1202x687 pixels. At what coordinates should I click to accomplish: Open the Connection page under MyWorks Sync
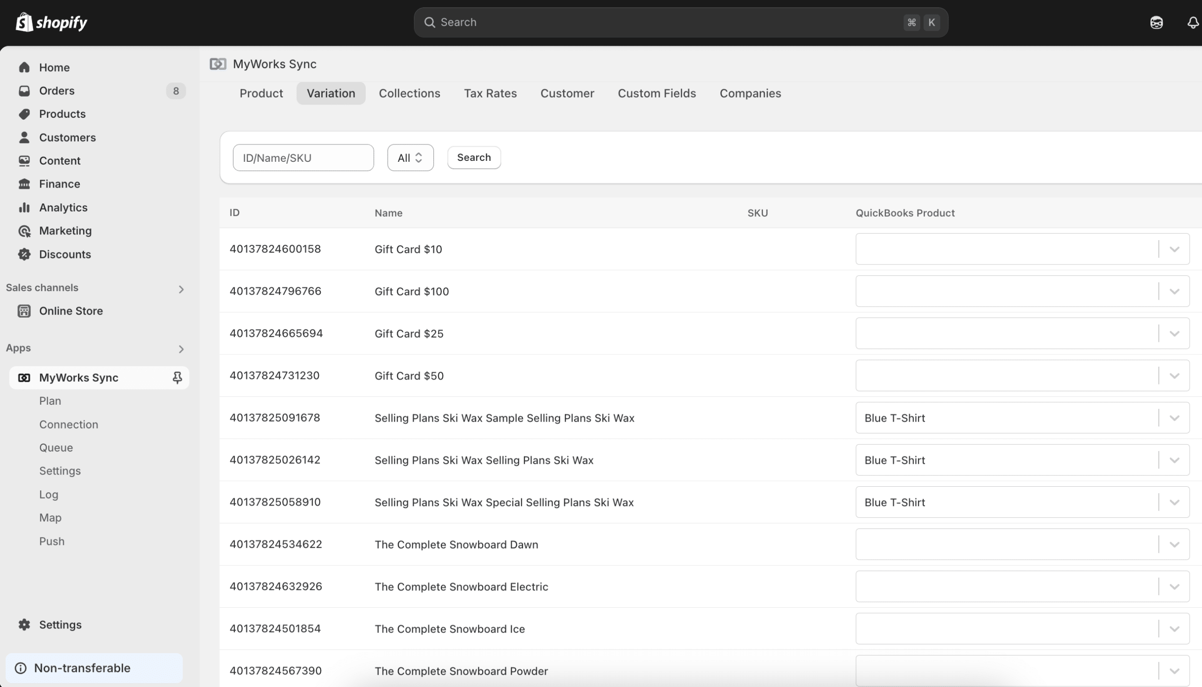[69, 424]
